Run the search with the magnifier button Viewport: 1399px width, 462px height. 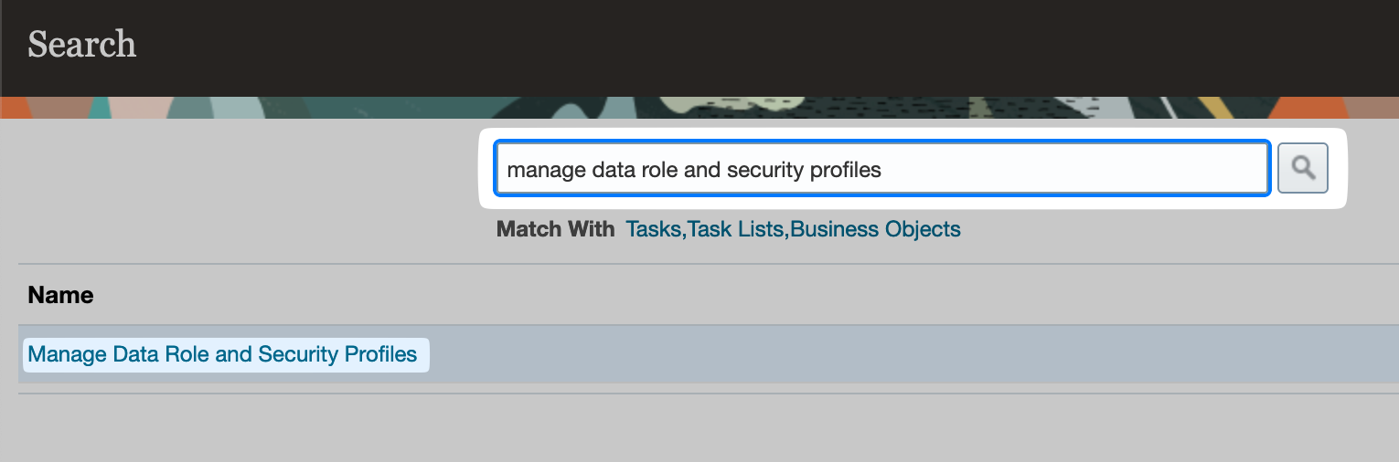1302,168
